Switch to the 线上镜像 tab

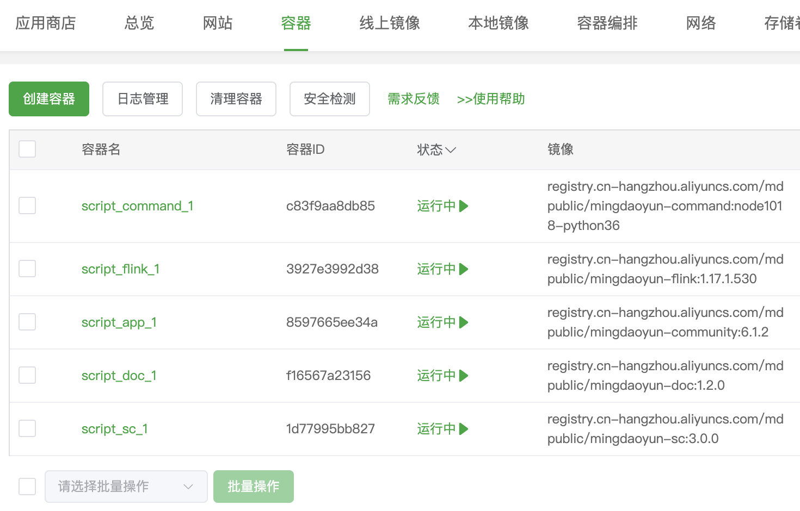(x=390, y=23)
